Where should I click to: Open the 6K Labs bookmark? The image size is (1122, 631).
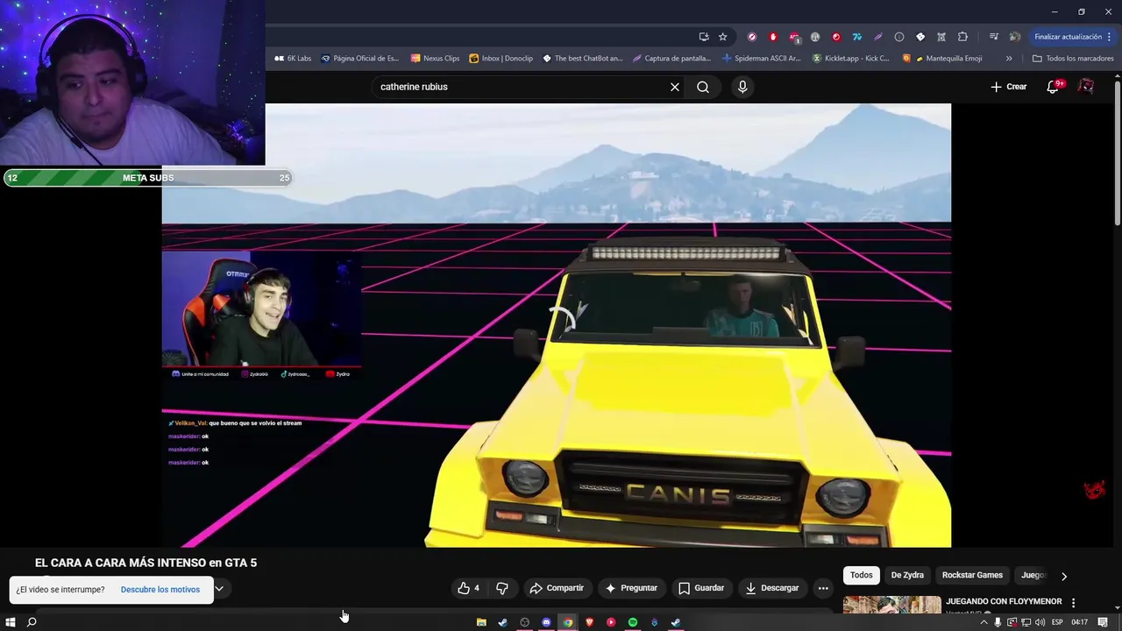293,59
